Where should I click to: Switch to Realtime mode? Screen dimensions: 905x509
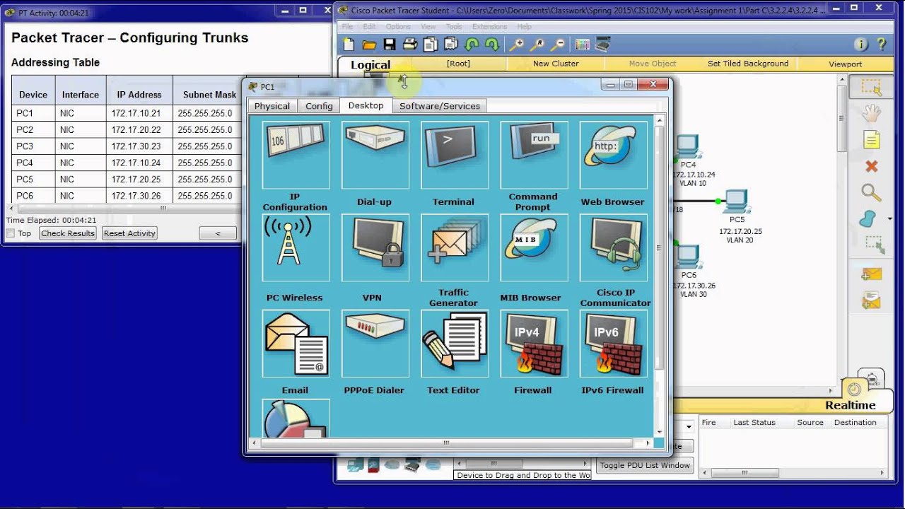tap(851, 405)
